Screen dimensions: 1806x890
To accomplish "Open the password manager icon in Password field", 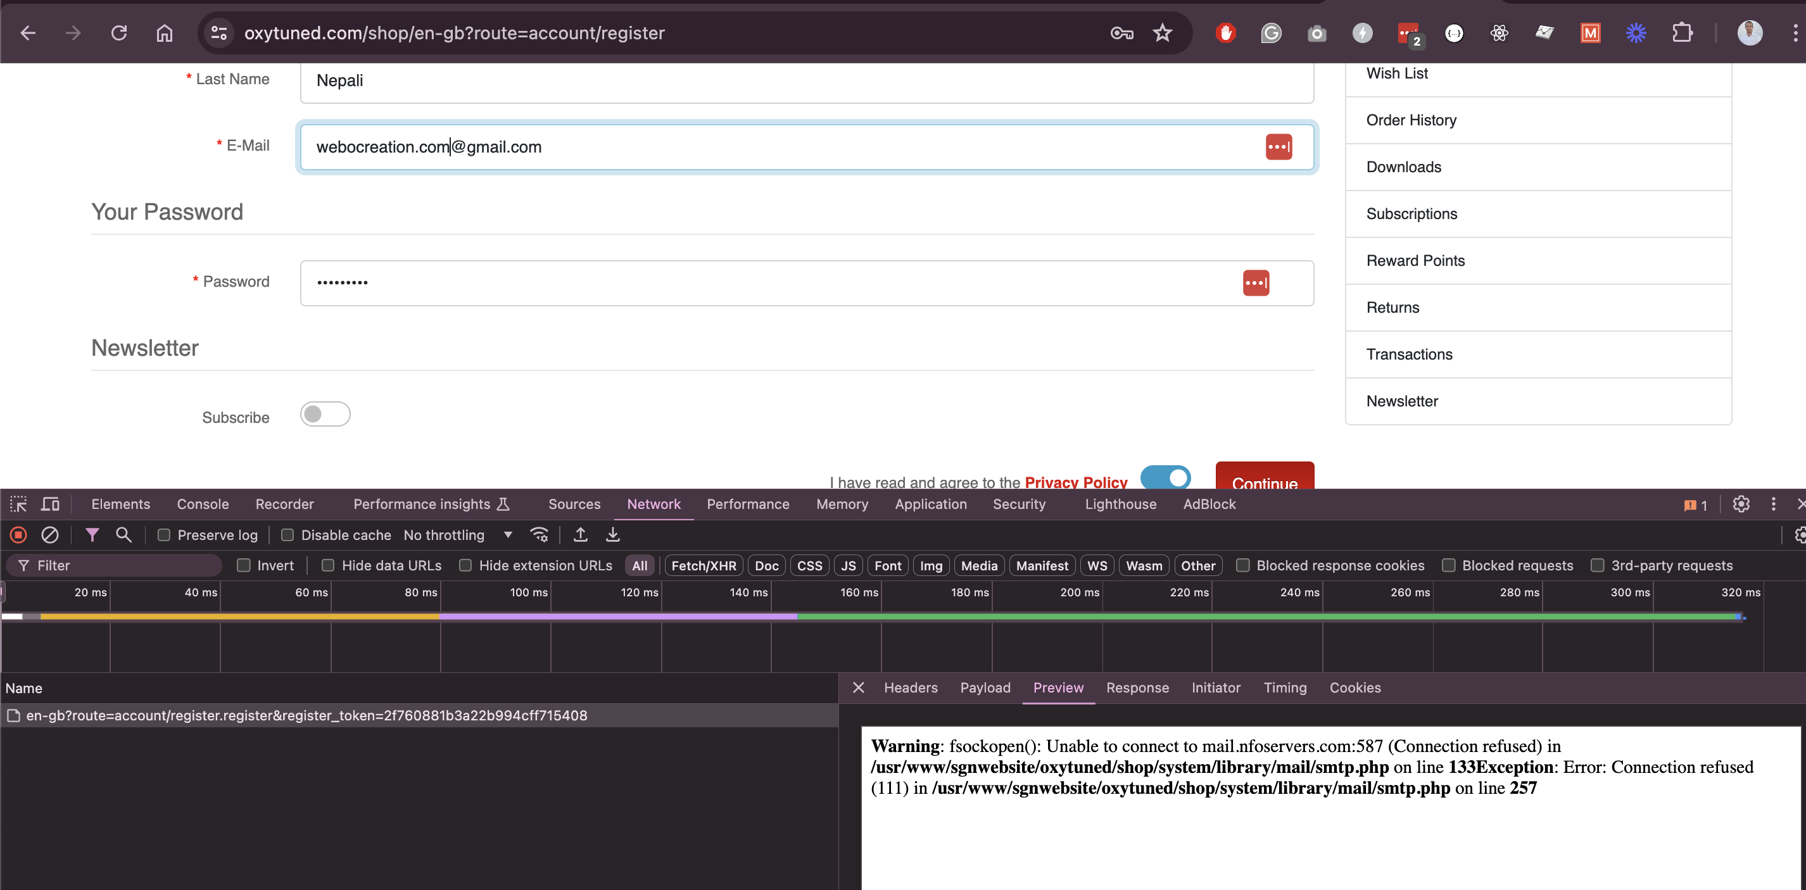I will 1256,283.
